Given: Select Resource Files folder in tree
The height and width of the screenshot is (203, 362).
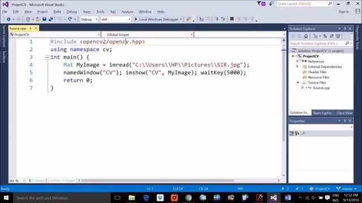Looking at the screenshot, I should coord(318,77).
